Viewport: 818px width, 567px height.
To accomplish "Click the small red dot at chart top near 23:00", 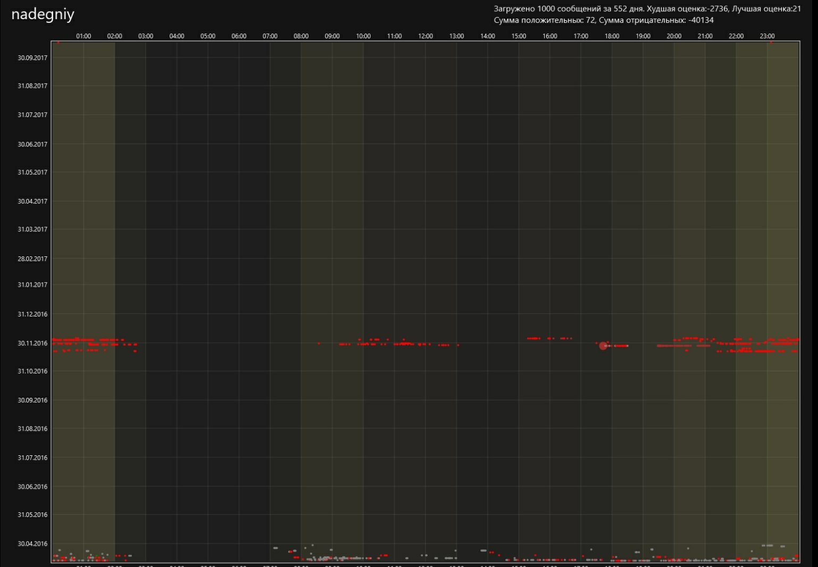I will [771, 43].
